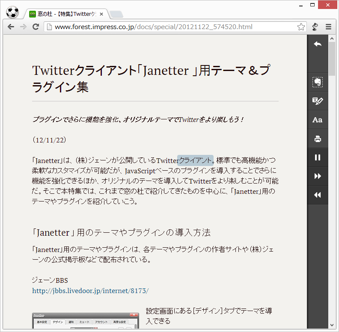Image resolution: width=339 pixels, height=332 pixels.
Task: Bookmark this page with the star icon
Action: [301, 27]
